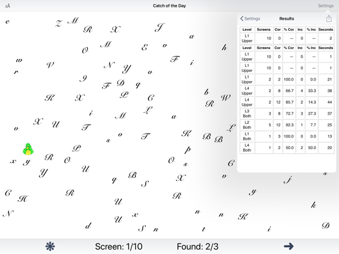Select the 'Screen: 1/10' counter
Screen dimensions: 339x254
pos(119,247)
